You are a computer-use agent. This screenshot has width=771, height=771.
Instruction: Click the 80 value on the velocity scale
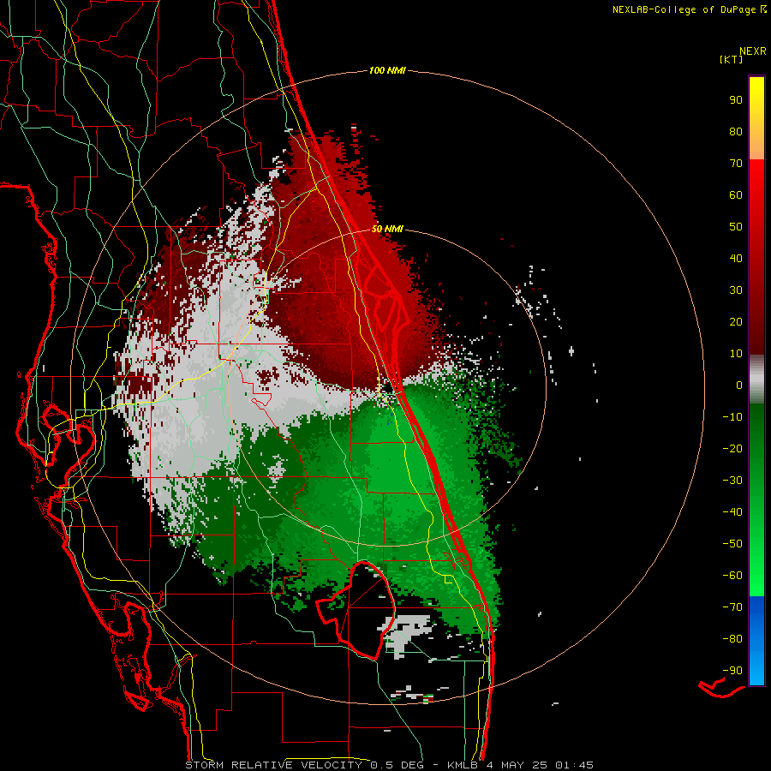click(736, 131)
